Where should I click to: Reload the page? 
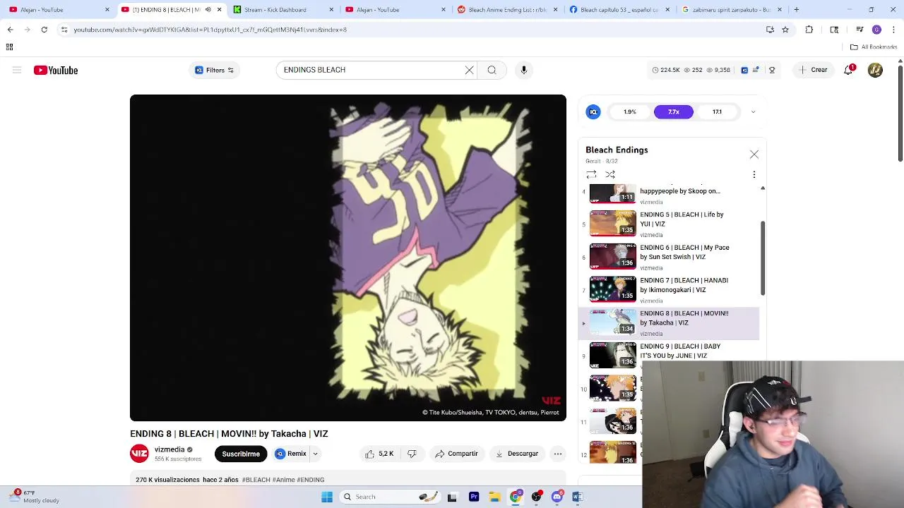pyautogui.click(x=44, y=30)
